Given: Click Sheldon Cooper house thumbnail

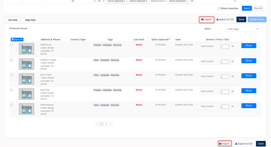Looking at the screenshot, I should 26,64.
